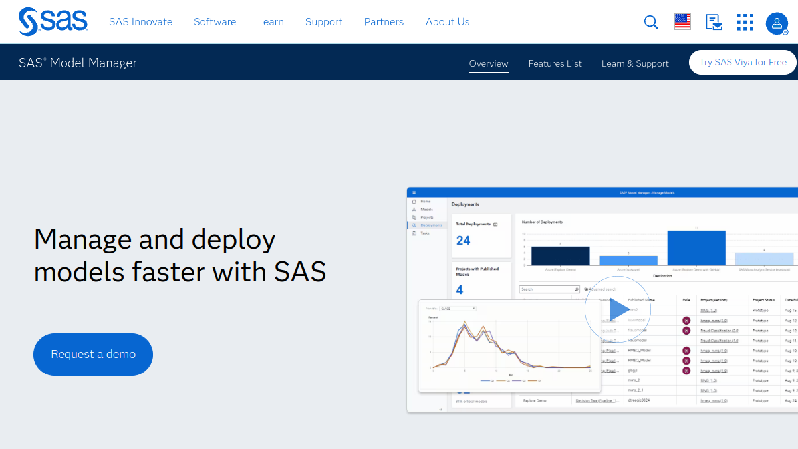Open the user profile icon
The height and width of the screenshot is (449, 798).
(x=777, y=23)
